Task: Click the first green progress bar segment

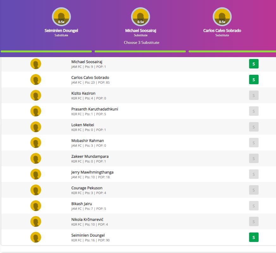Action: coord(46,51)
